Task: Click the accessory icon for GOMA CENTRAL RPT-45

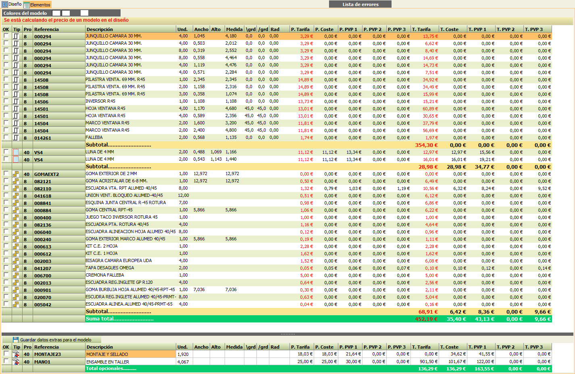Action: tap(16, 210)
